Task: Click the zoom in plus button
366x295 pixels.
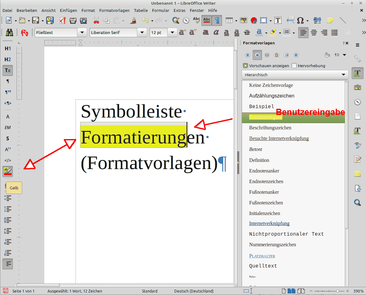Action: click(x=348, y=291)
